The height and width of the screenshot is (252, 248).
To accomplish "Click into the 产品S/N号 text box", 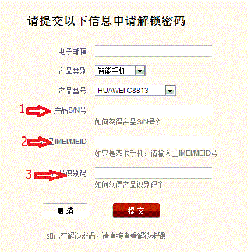I will coord(154,110).
